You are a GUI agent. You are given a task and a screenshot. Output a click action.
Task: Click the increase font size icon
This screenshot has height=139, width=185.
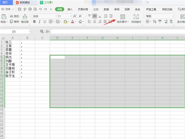[x=75, y=16]
